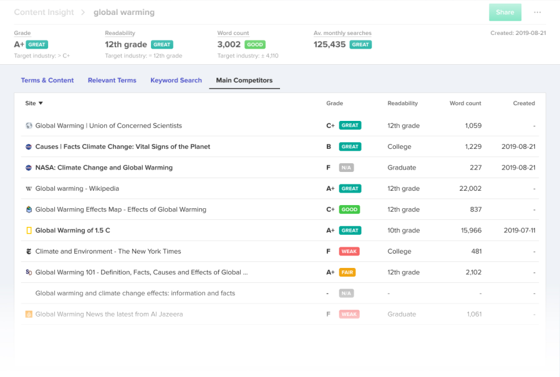Click Target industry: > C+ text
Screen dimensions: 560x377
pyautogui.click(x=42, y=55)
